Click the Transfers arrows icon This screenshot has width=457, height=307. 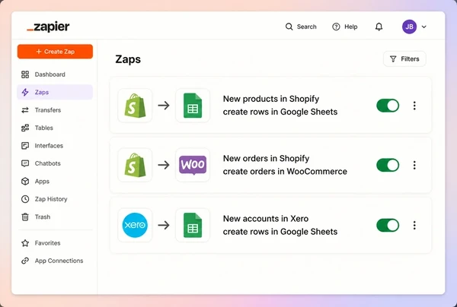pyautogui.click(x=25, y=110)
